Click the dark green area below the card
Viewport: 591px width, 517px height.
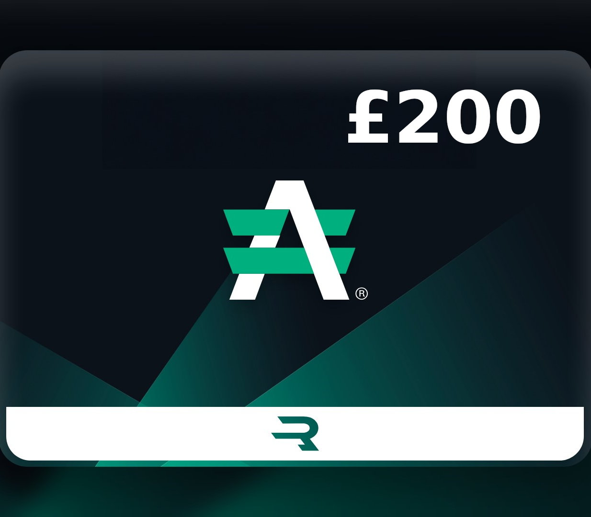coord(295,493)
